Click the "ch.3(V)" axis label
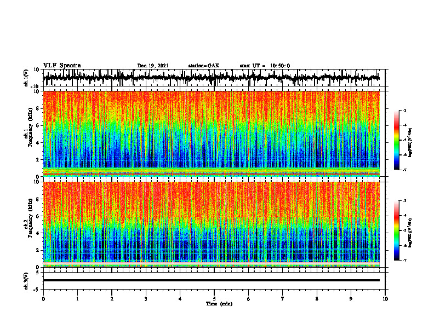The image size is (434, 335). 26,281
